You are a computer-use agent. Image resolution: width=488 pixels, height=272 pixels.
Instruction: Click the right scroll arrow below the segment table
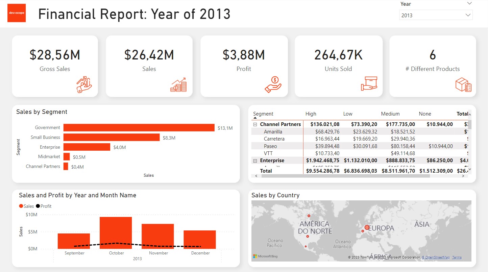pyautogui.click(x=463, y=176)
